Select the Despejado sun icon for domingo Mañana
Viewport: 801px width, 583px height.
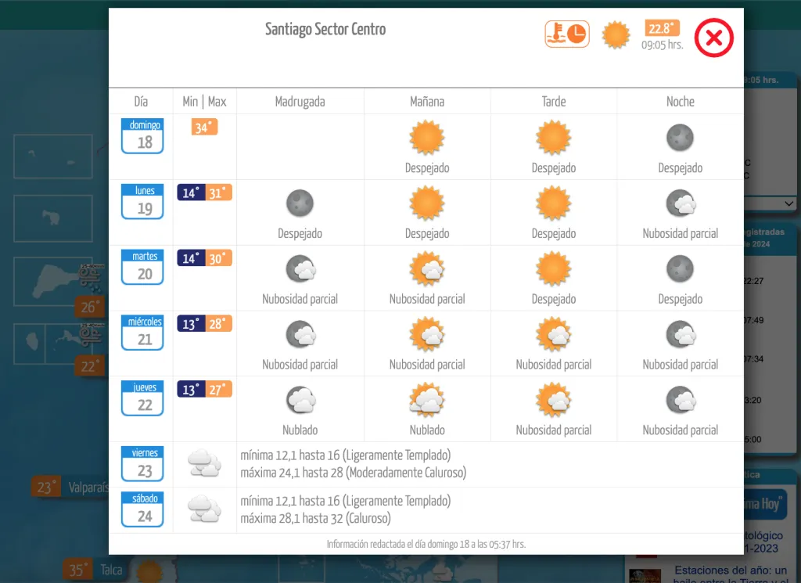click(x=427, y=137)
